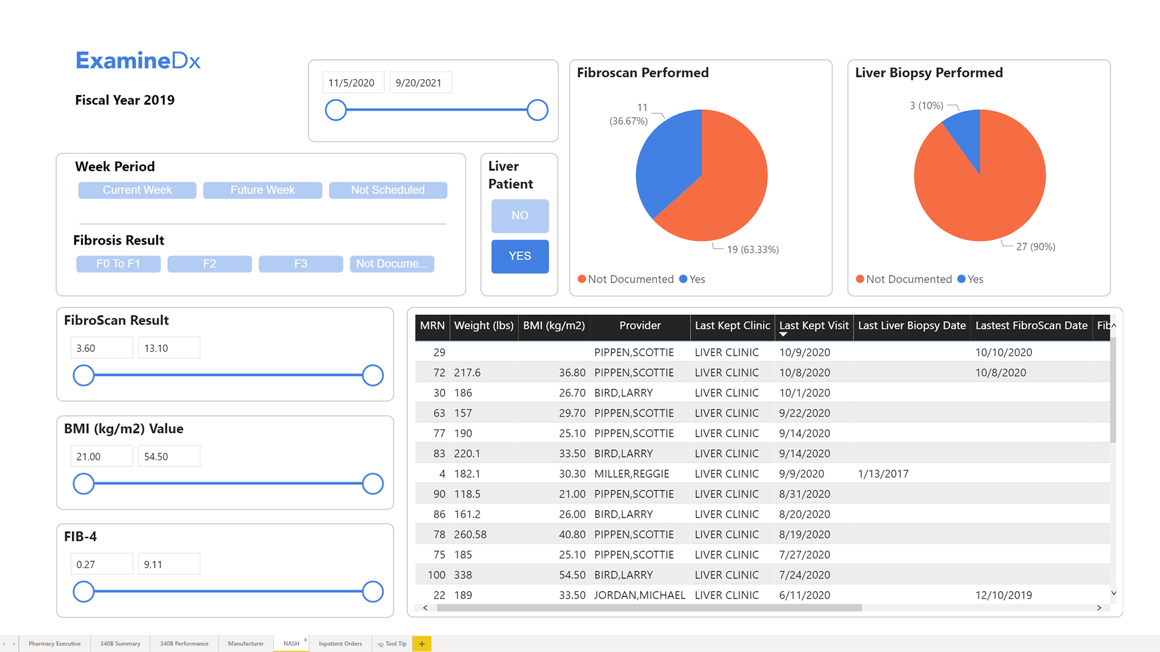Switch to the Inpatient Orders tab
The width and height of the screenshot is (1160, 652).
click(x=340, y=644)
